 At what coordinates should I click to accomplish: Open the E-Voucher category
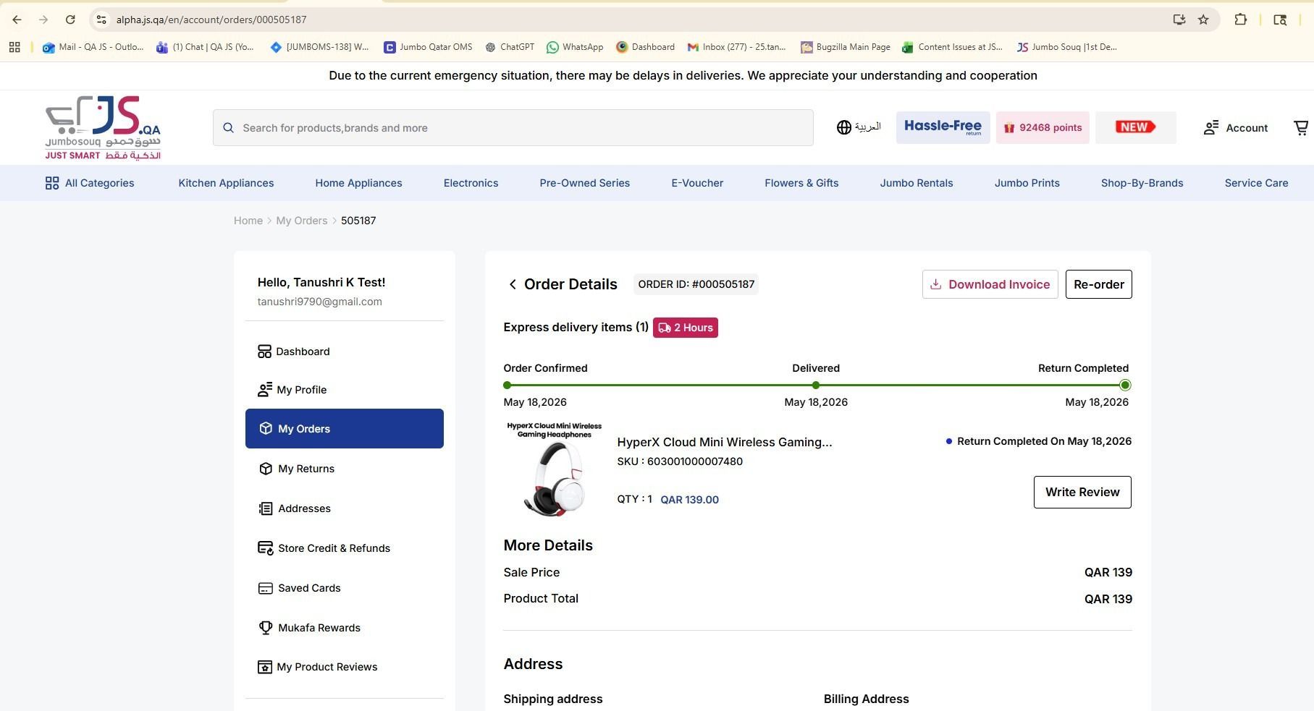pos(697,183)
